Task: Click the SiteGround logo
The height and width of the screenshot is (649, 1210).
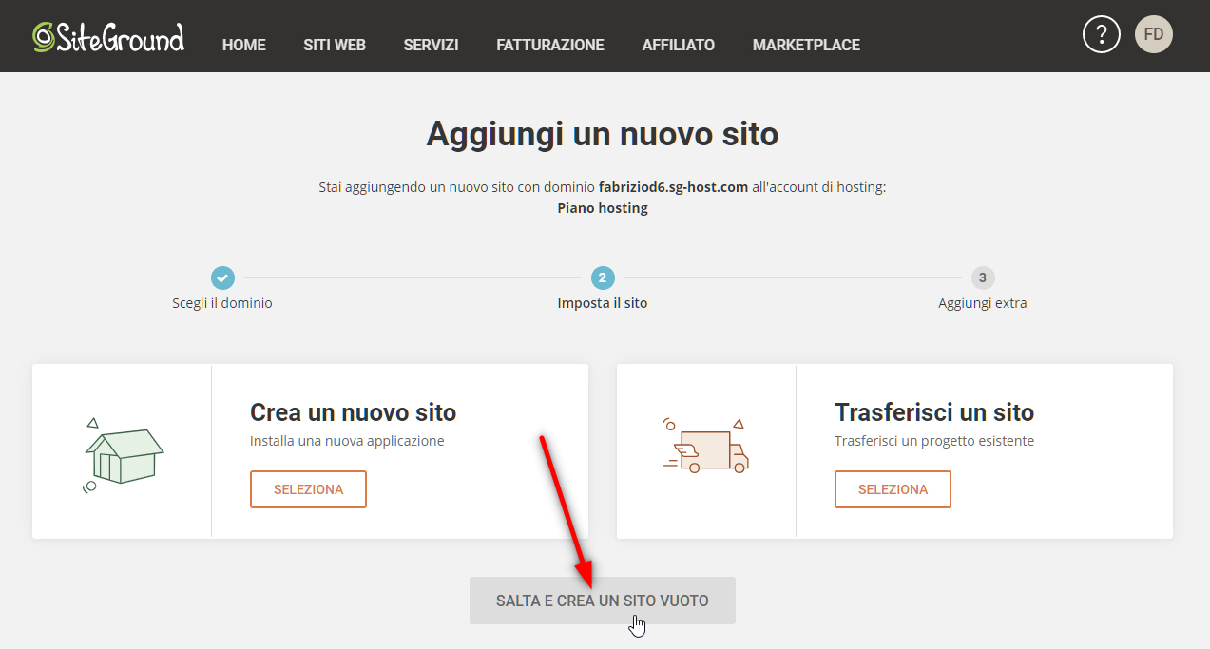Action: (x=108, y=37)
